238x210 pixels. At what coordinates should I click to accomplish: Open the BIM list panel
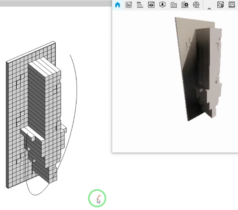(x=140, y=5)
